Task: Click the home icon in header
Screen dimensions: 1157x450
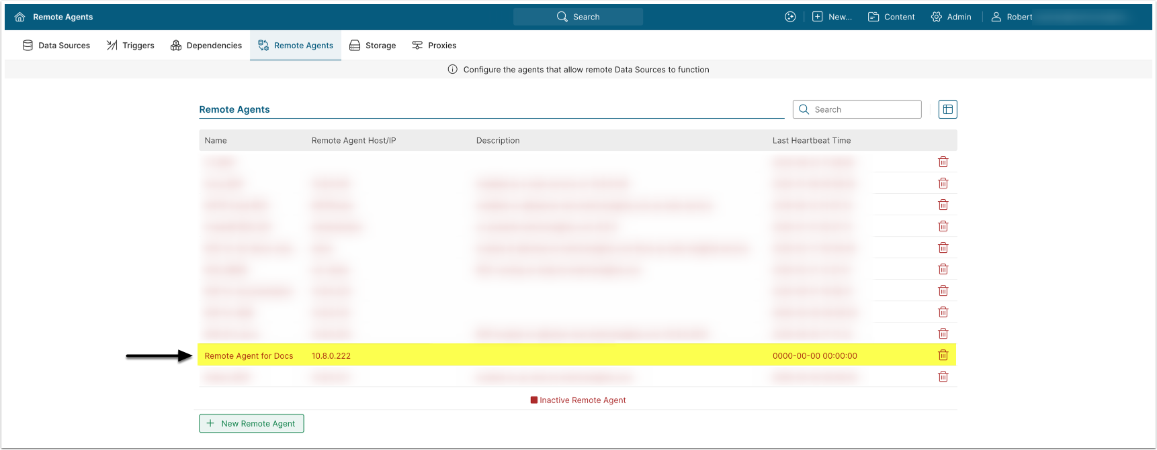Action: 19,17
